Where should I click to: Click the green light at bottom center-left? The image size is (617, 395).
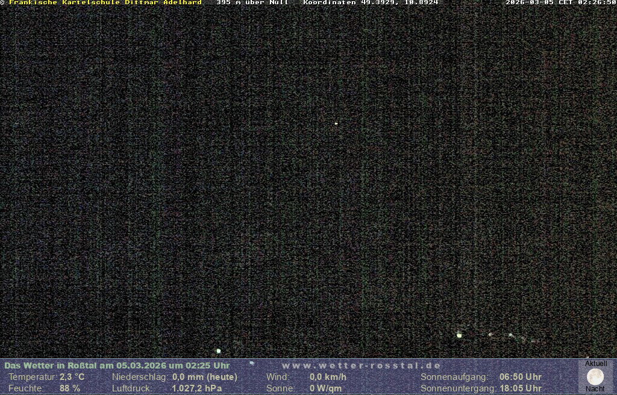coord(219,351)
